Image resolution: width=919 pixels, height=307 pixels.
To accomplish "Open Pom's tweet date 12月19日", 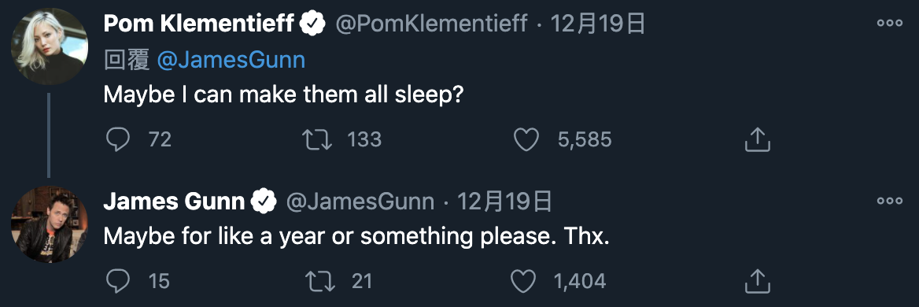I will coord(598,24).
